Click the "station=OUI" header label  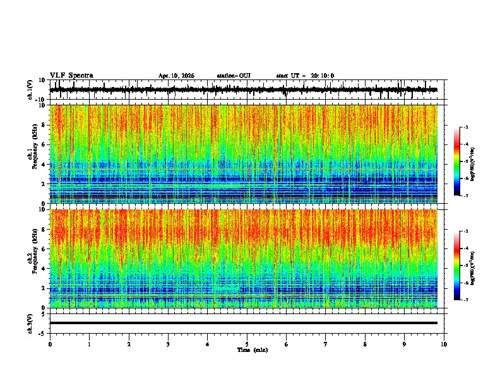[234, 76]
